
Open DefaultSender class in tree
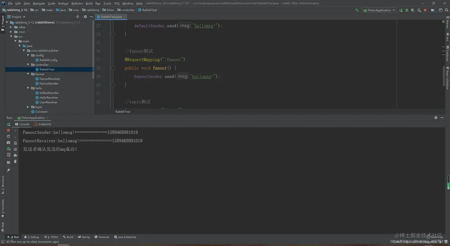(47, 93)
